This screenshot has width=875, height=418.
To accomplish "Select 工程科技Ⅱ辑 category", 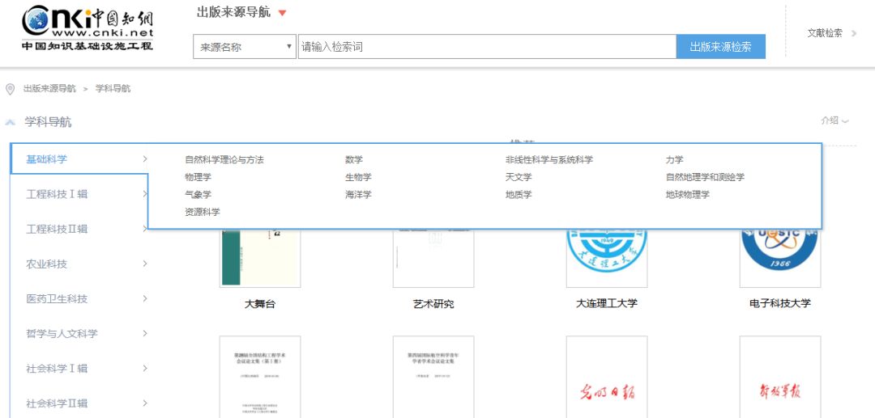I will pyautogui.click(x=57, y=229).
